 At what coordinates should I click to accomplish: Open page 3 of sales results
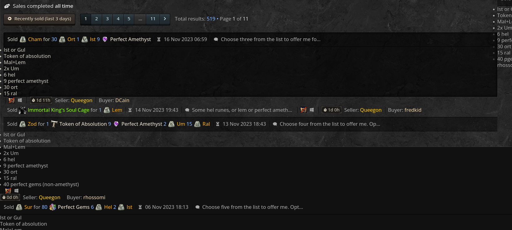(x=107, y=19)
